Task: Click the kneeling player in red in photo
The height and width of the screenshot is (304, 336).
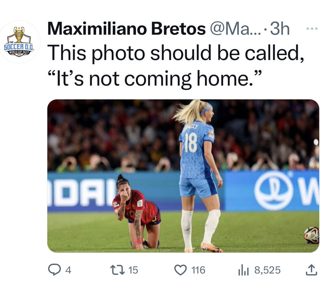Action: pos(137,213)
